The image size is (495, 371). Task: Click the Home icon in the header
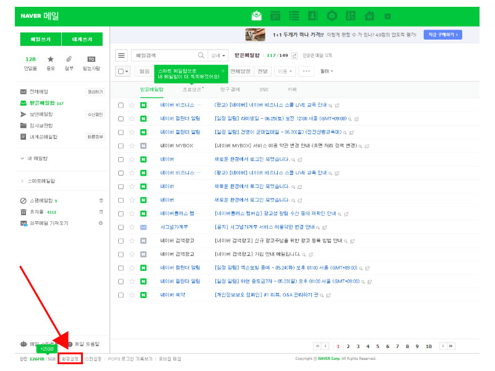click(x=369, y=15)
